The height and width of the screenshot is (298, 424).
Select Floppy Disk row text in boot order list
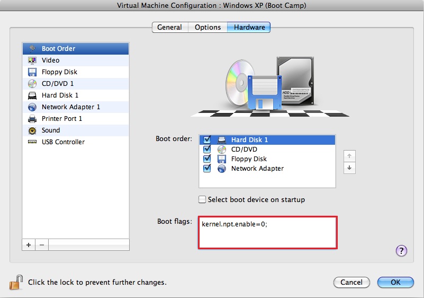coord(249,159)
